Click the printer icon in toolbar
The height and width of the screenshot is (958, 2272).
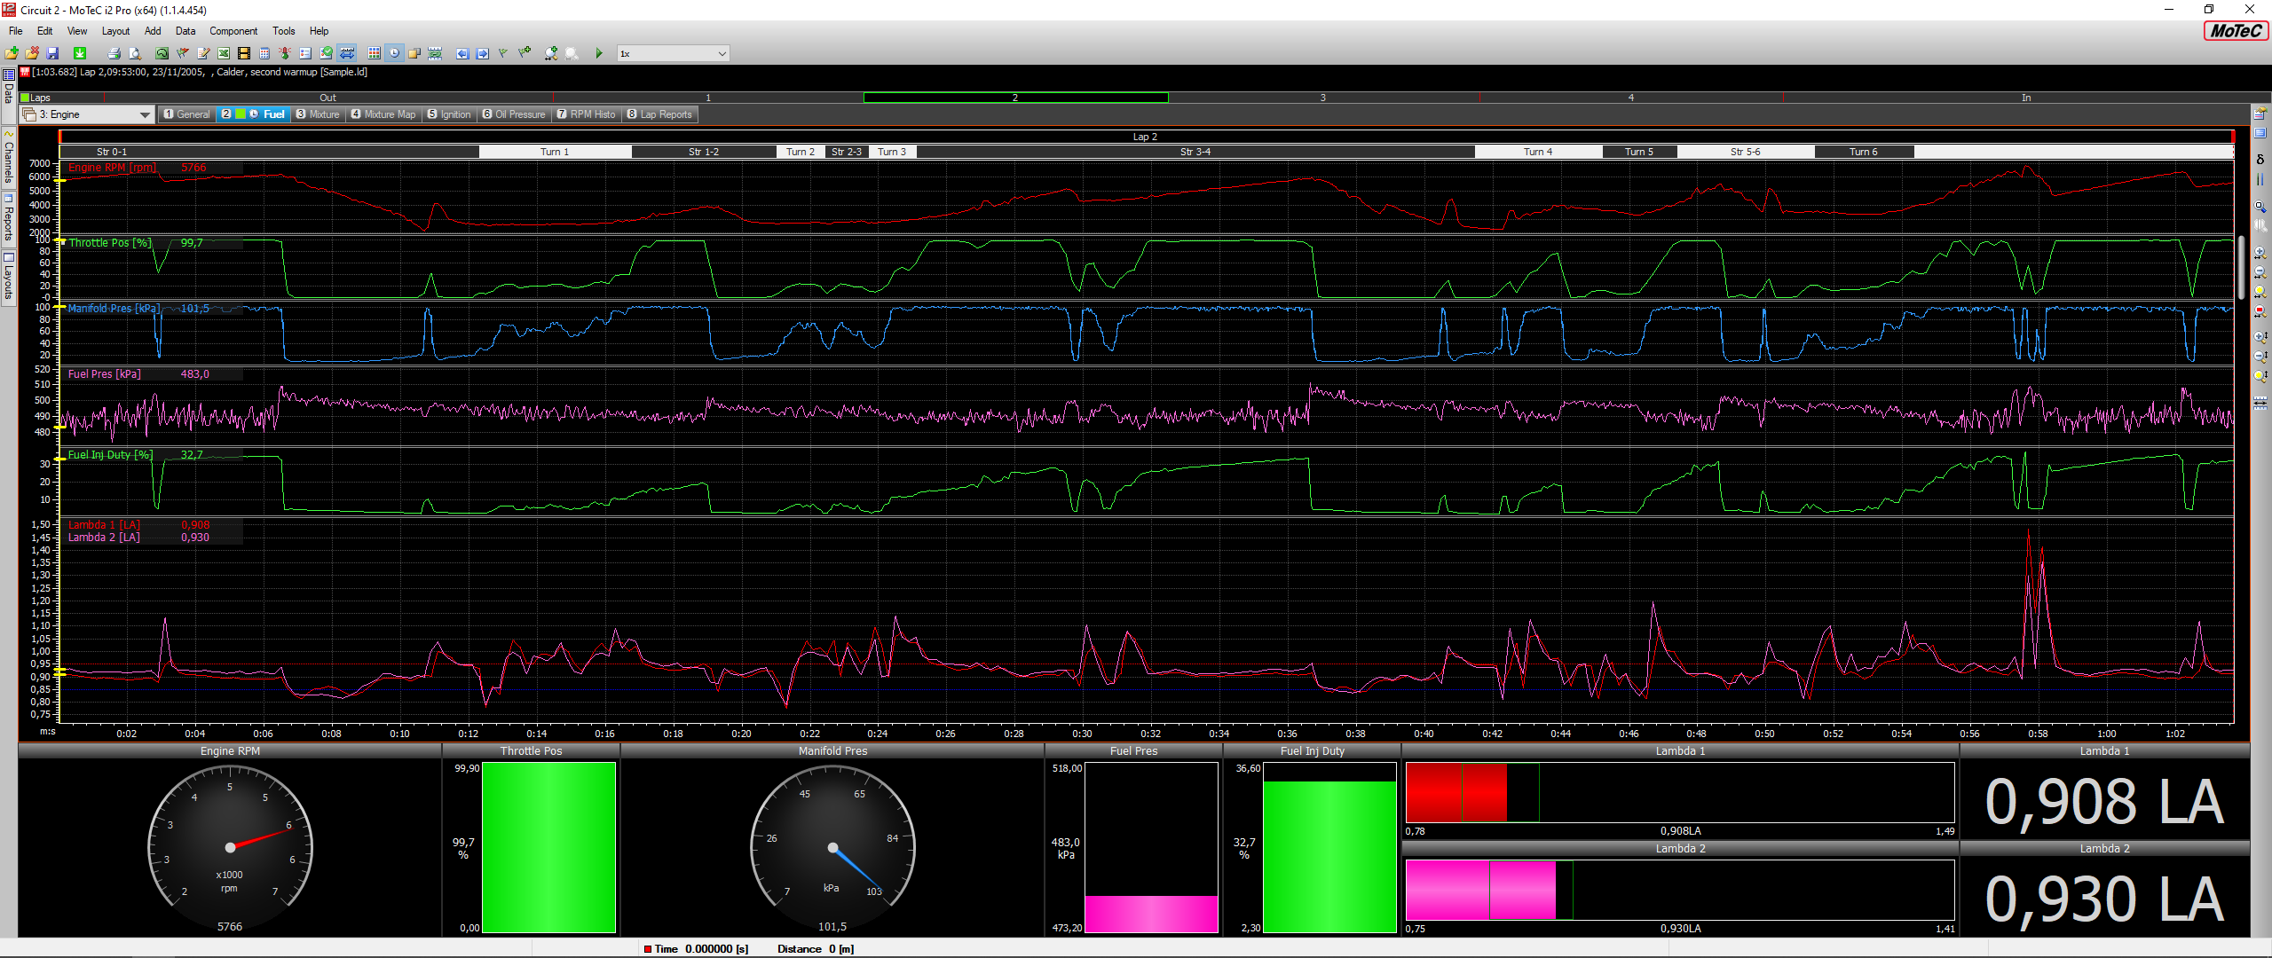(114, 53)
